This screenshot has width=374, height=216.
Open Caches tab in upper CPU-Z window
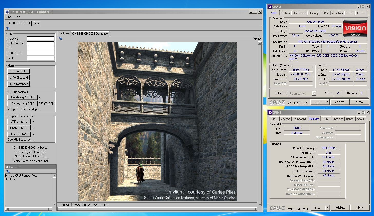285,13
